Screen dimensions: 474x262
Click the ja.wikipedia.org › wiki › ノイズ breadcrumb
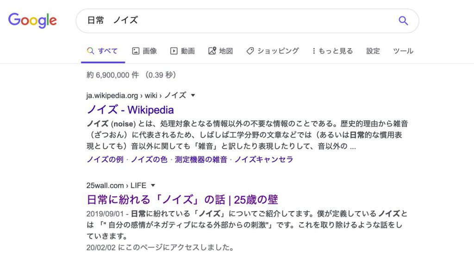(x=137, y=96)
